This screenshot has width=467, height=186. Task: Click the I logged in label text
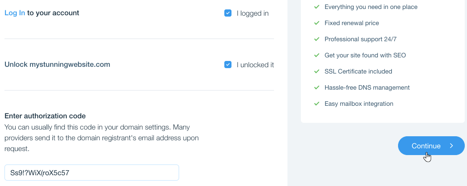(x=253, y=13)
